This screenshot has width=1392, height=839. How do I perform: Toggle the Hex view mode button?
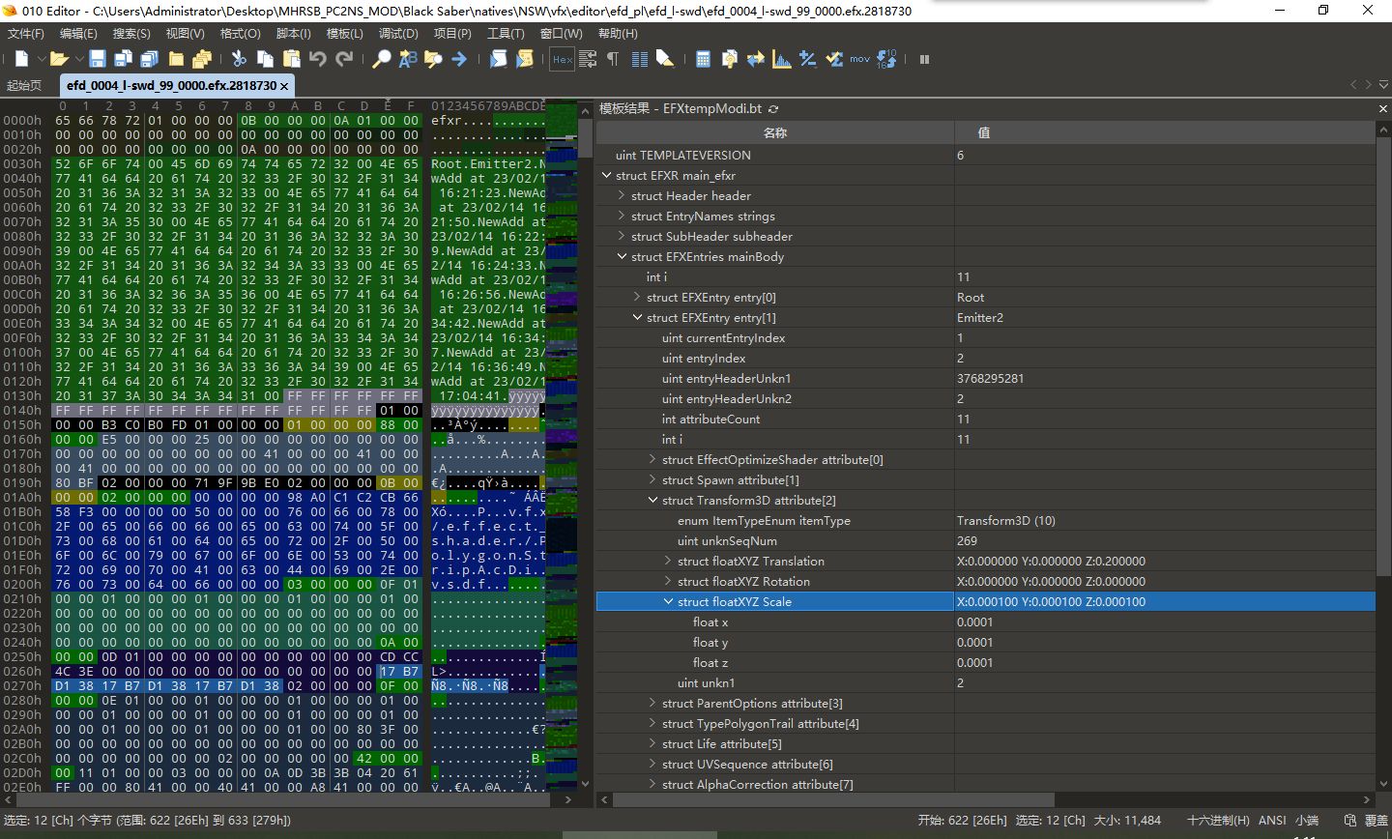coord(562,59)
